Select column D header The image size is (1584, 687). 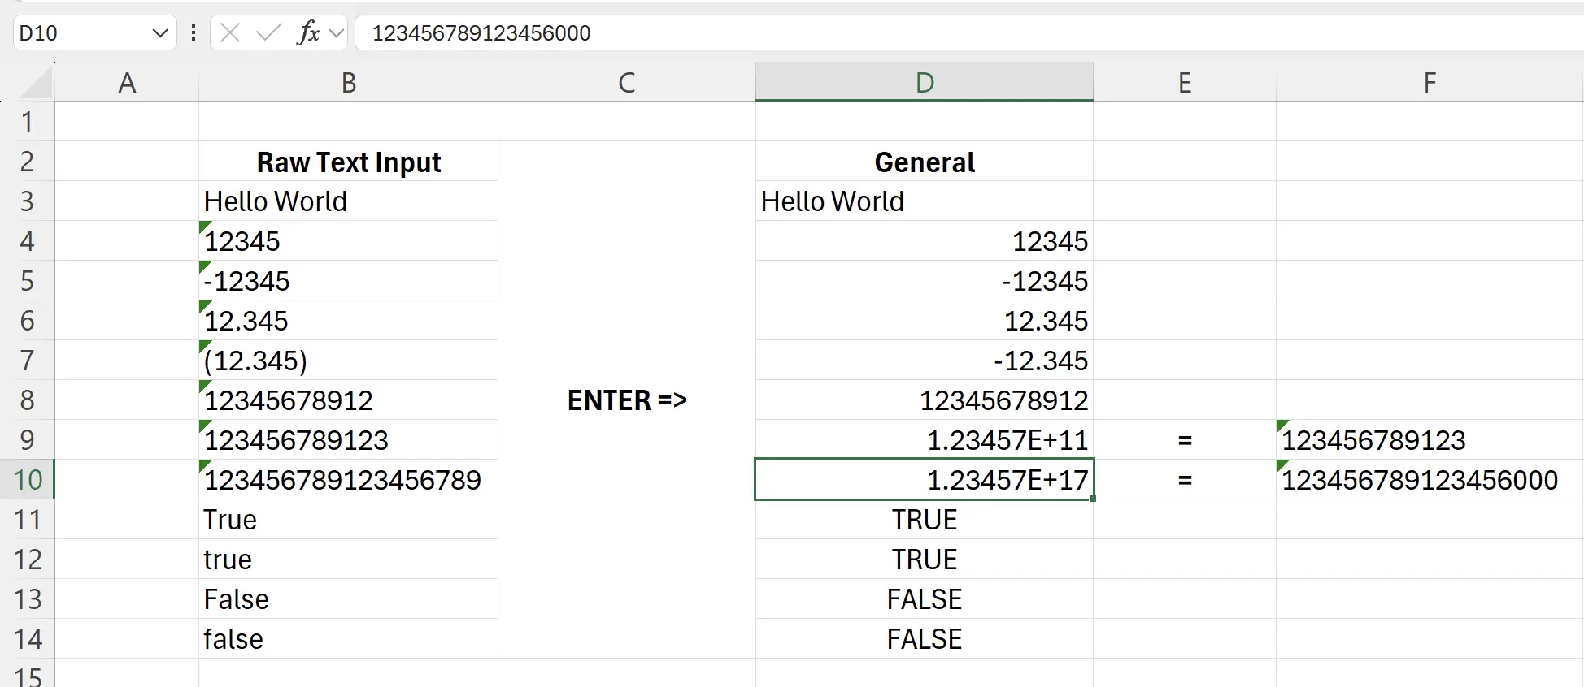[924, 83]
